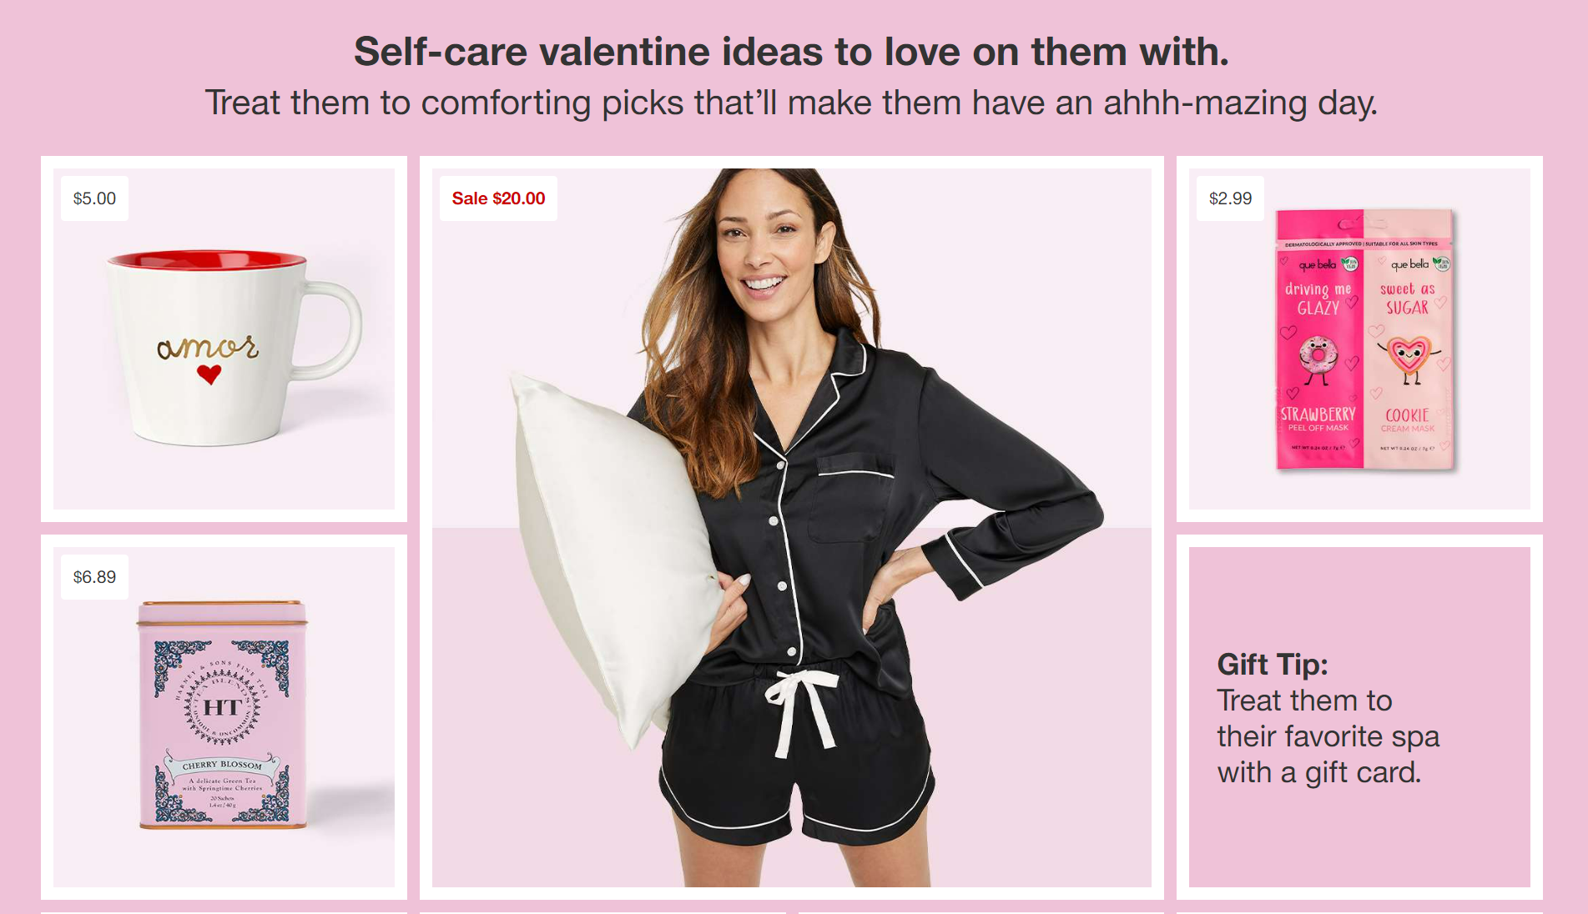Click the red heart on the mug

tap(209, 374)
